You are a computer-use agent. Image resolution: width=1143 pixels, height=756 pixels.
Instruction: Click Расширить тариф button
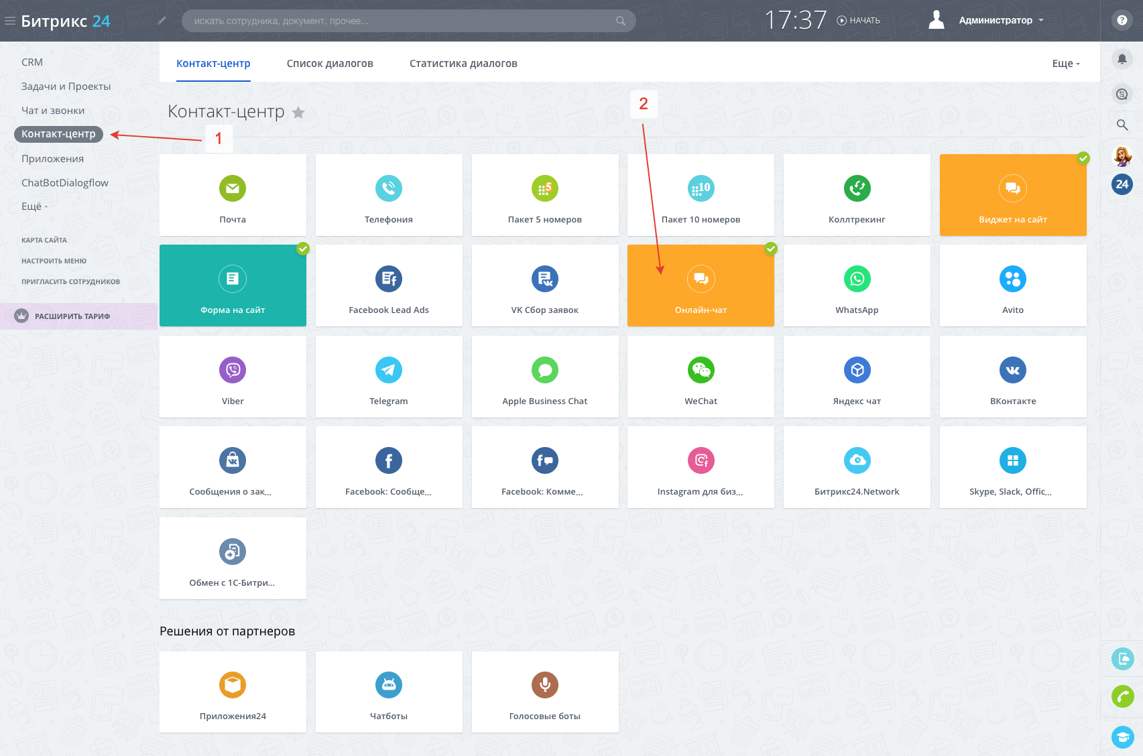[79, 316]
